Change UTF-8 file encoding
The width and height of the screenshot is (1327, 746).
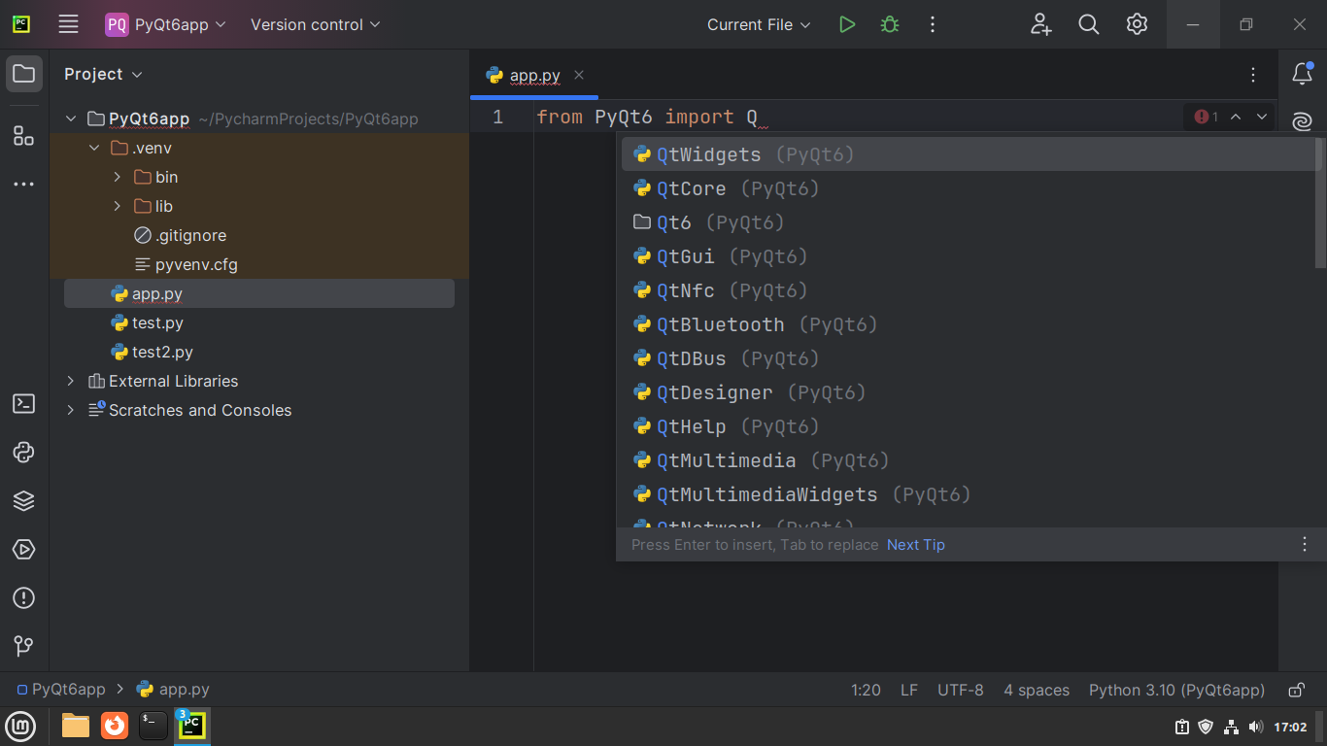pos(961,690)
